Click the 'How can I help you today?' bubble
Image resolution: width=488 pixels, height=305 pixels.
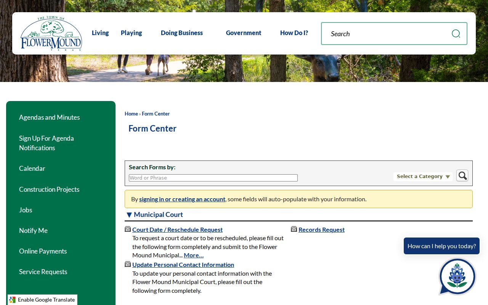pyautogui.click(x=441, y=246)
